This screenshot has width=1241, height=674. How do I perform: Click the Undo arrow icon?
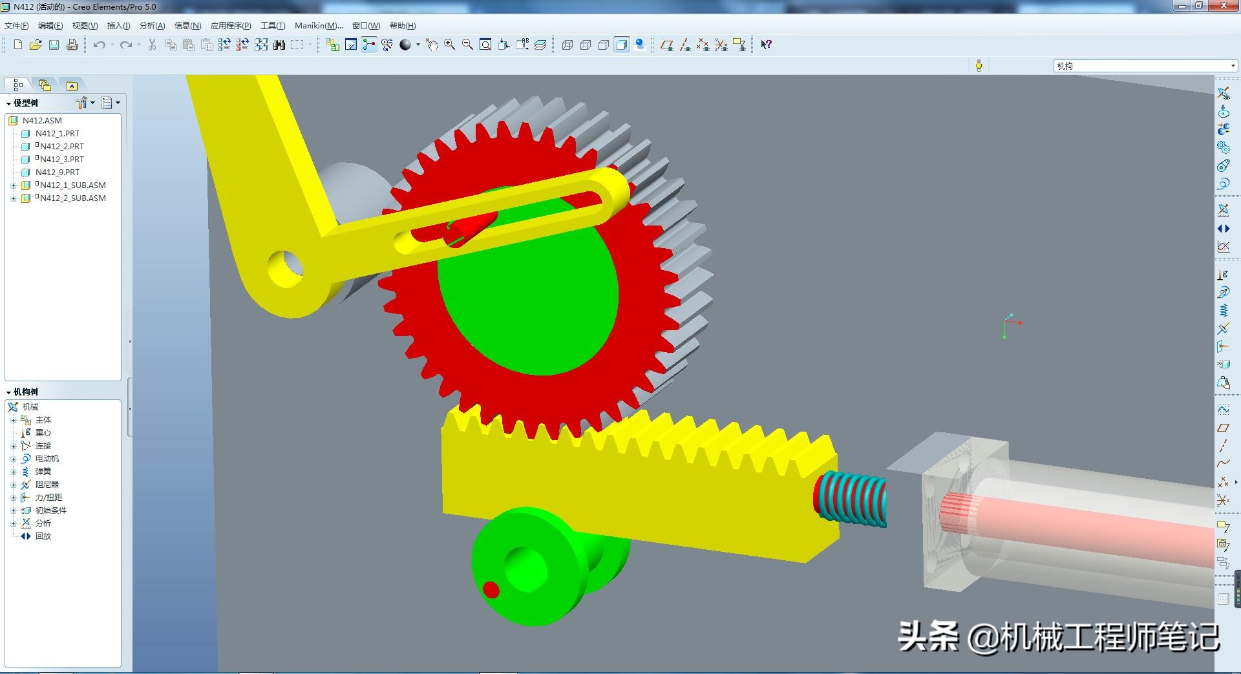click(99, 45)
